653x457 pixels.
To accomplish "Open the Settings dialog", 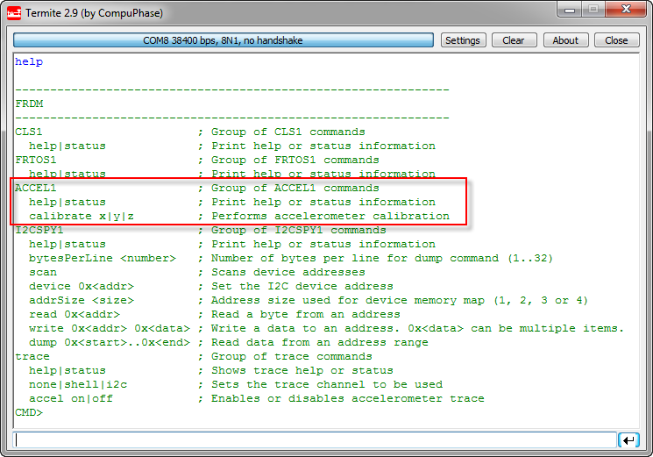I will (462, 40).
